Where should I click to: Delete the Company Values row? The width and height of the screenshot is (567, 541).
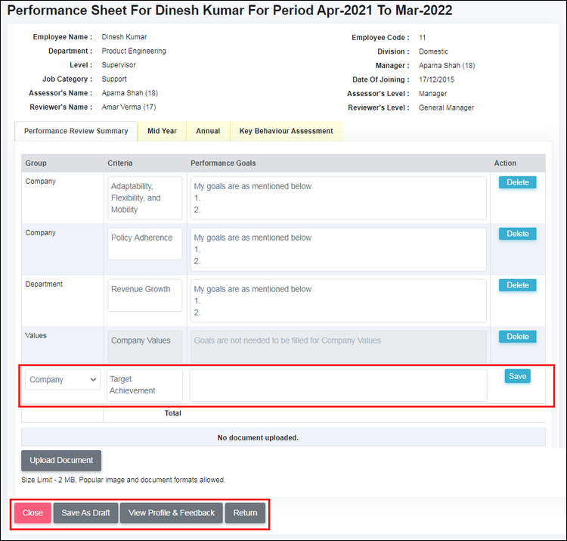pos(517,337)
